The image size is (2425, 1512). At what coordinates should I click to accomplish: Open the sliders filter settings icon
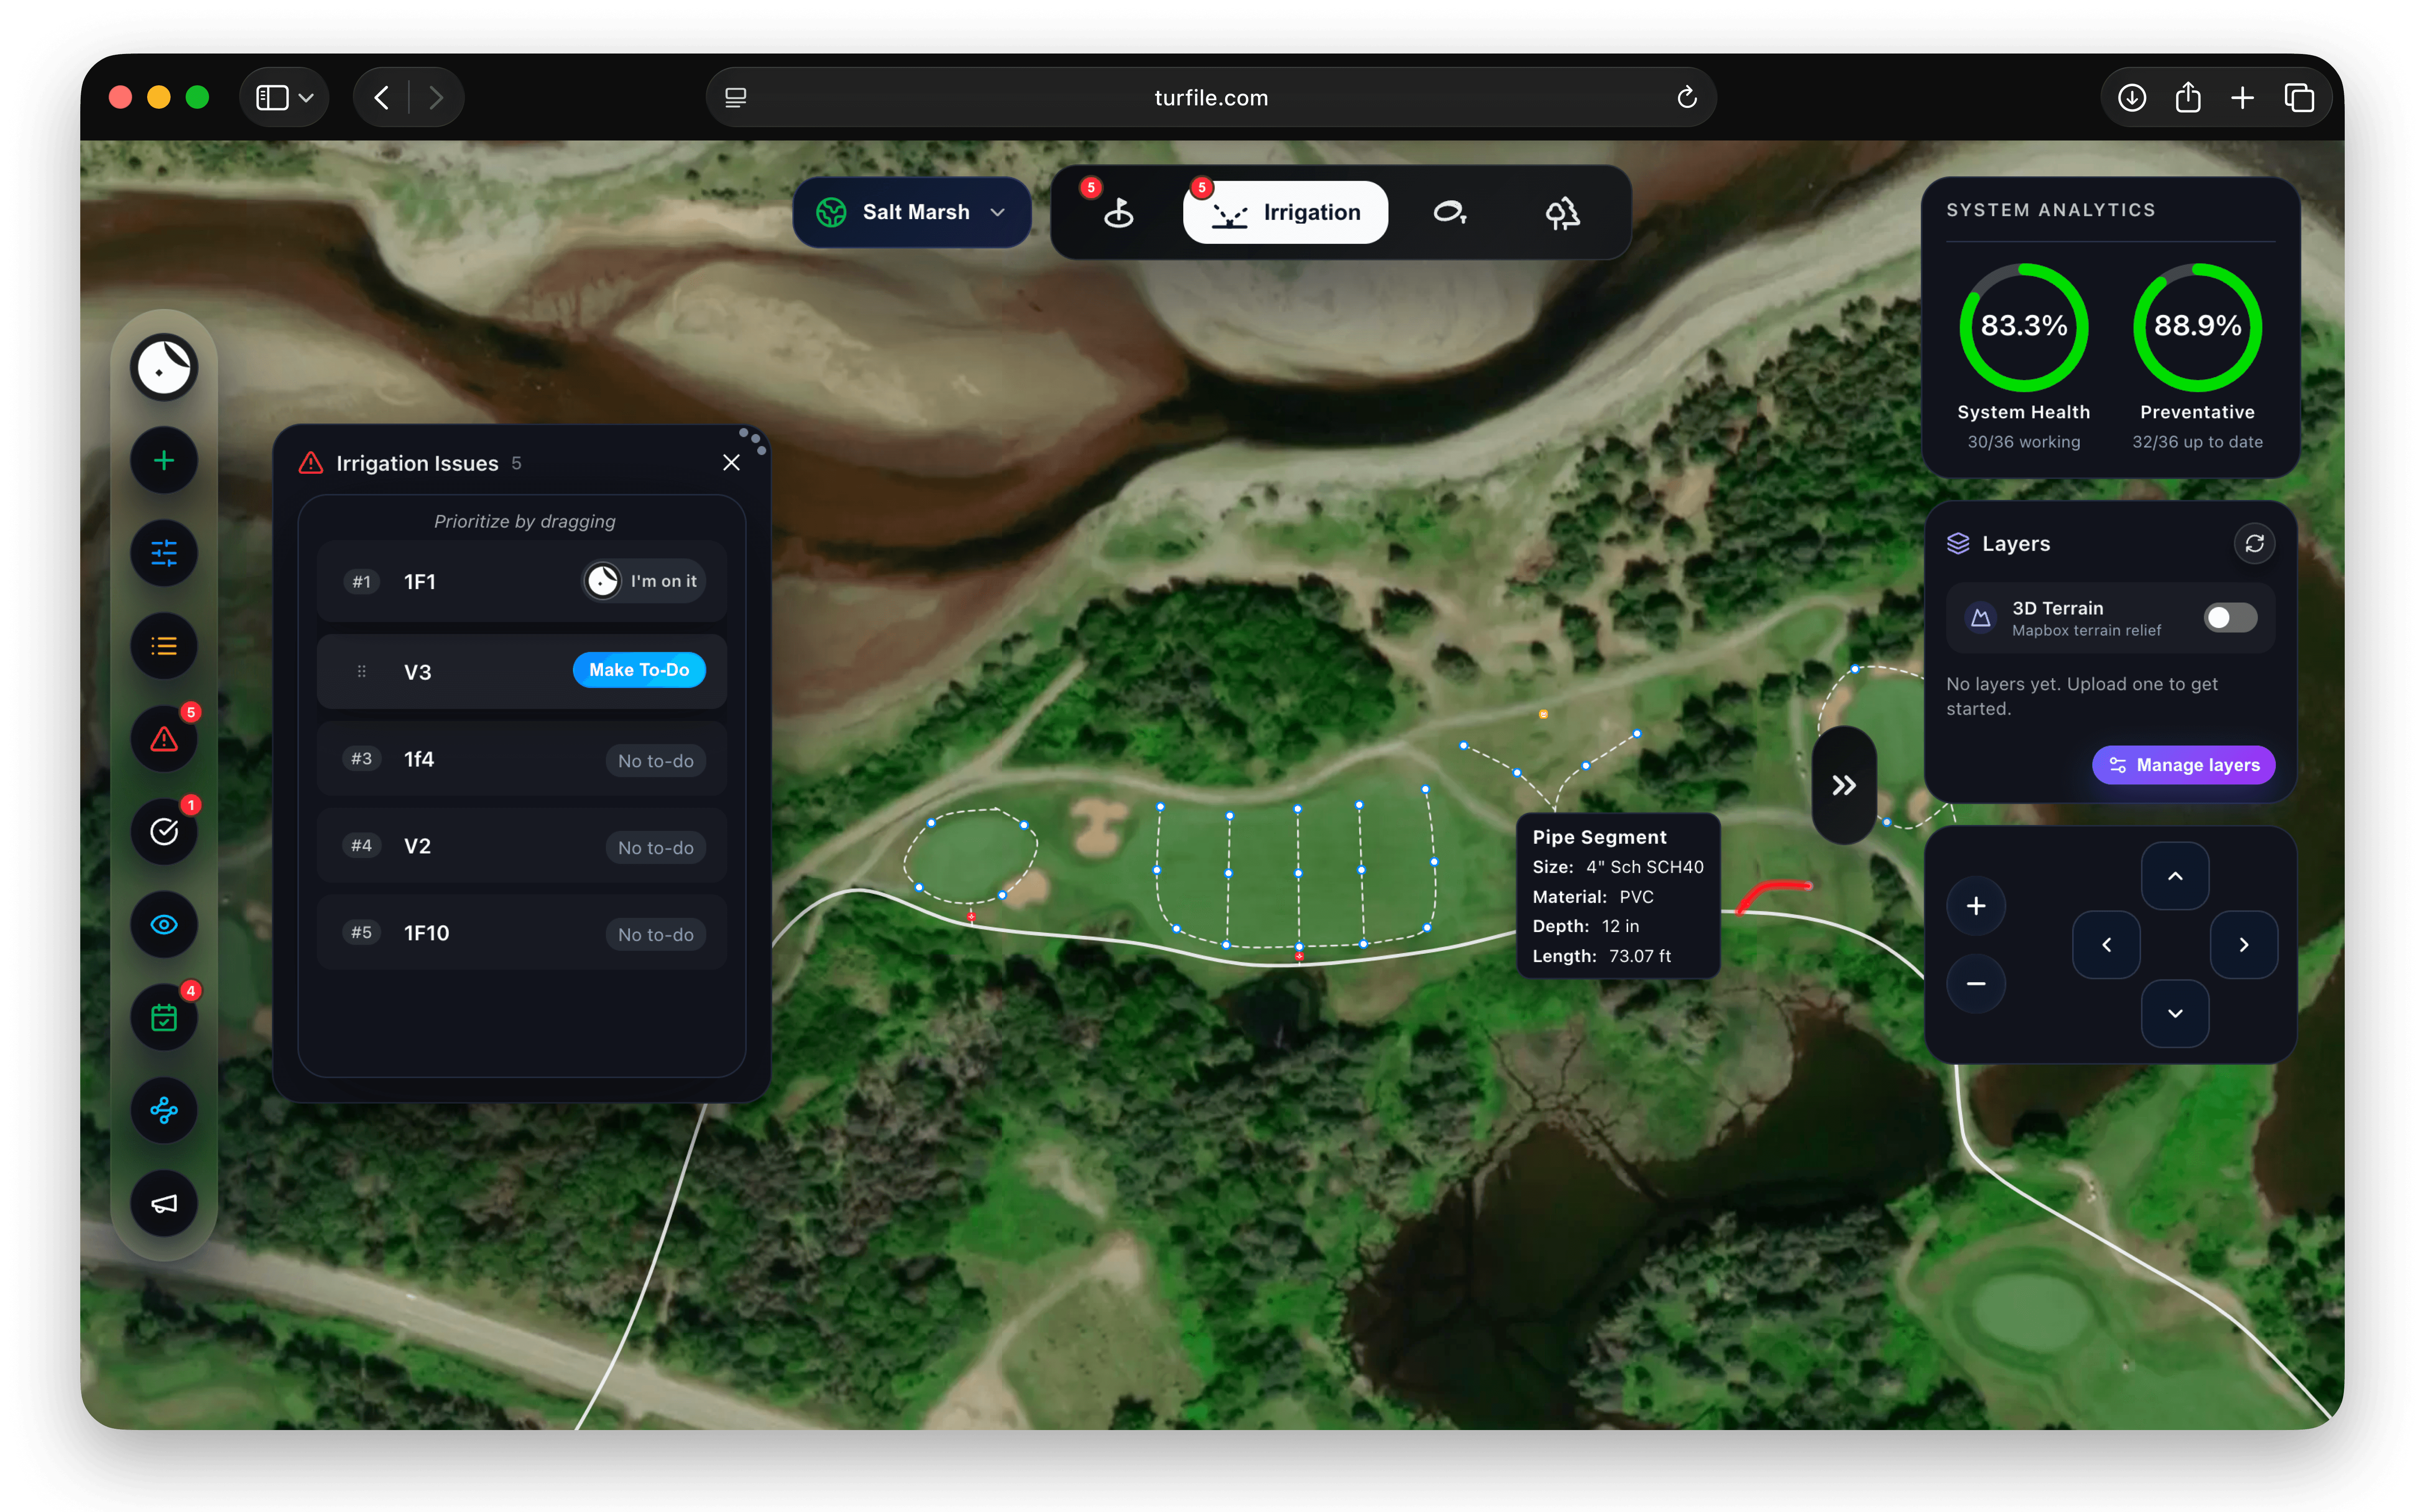[164, 553]
